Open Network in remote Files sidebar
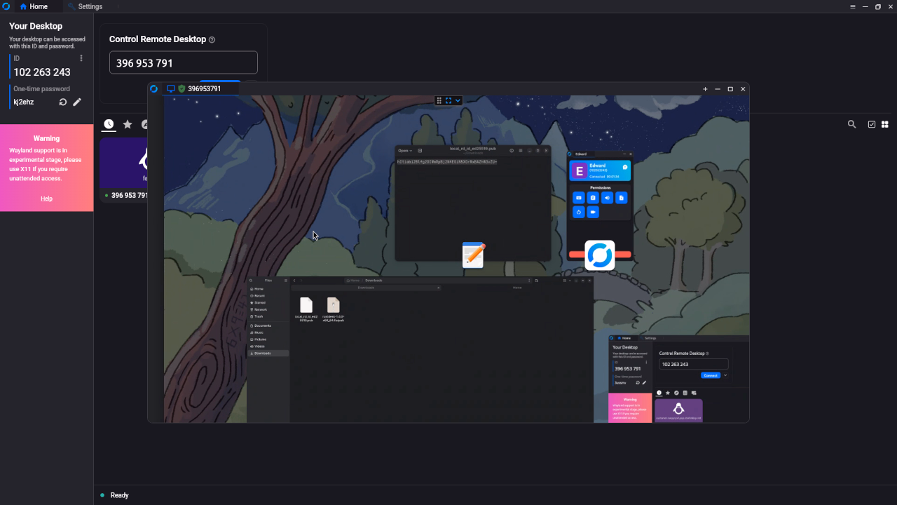Viewport: 897px width, 505px height. 268,309
